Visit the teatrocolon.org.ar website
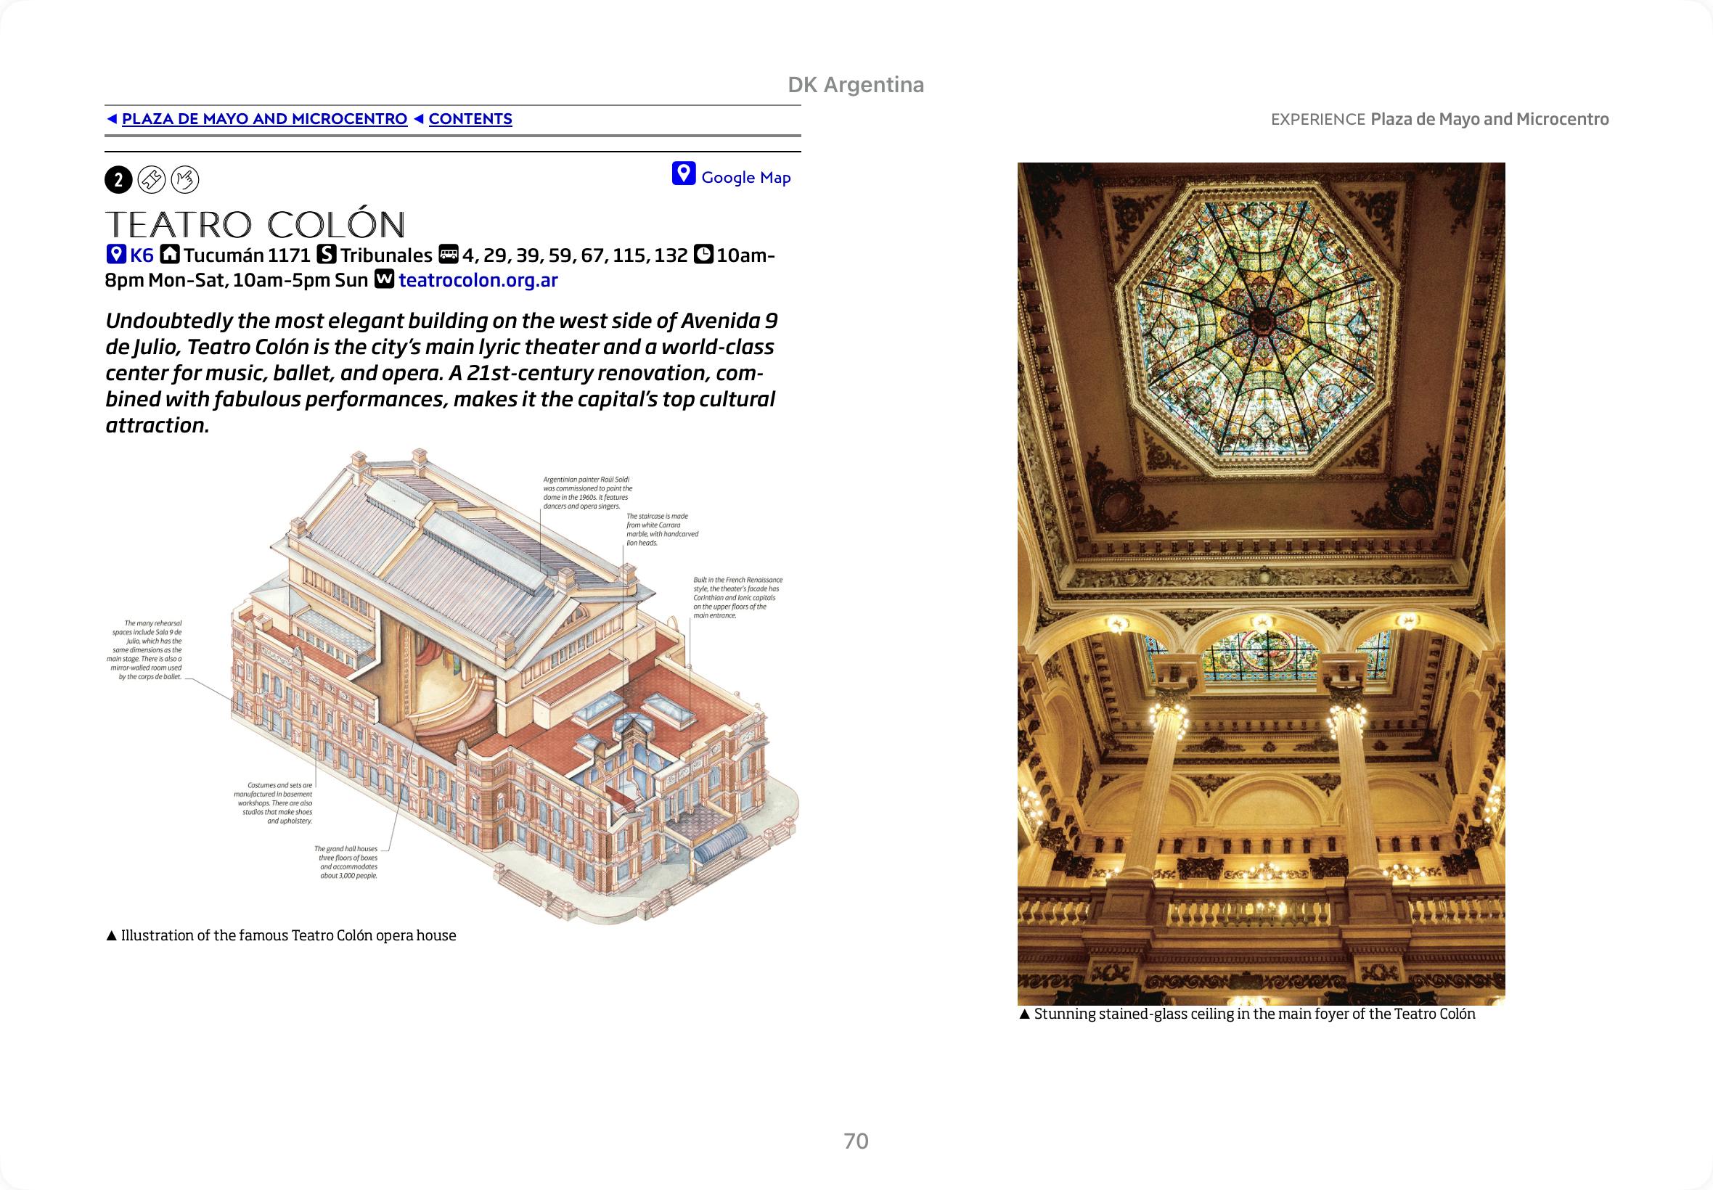 pyautogui.click(x=478, y=280)
